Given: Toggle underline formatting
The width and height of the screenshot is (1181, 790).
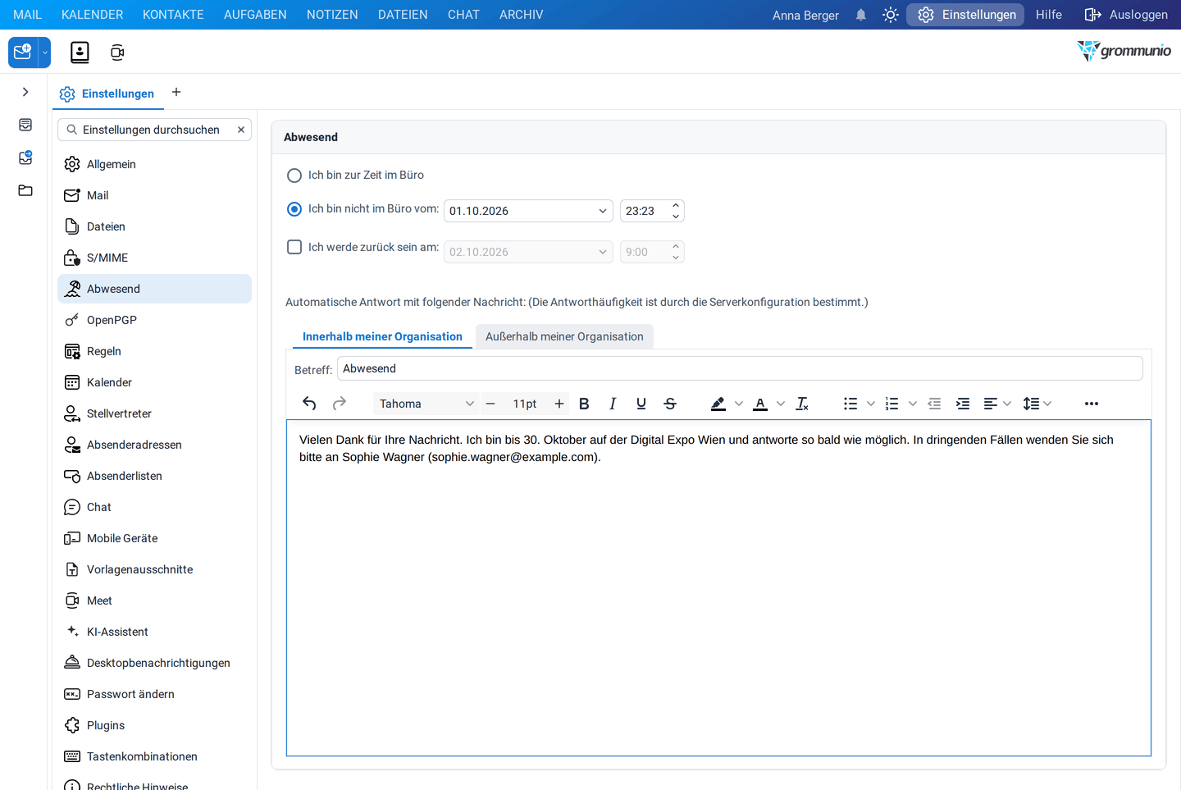Looking at the screenshot, I should click(641, 404).
